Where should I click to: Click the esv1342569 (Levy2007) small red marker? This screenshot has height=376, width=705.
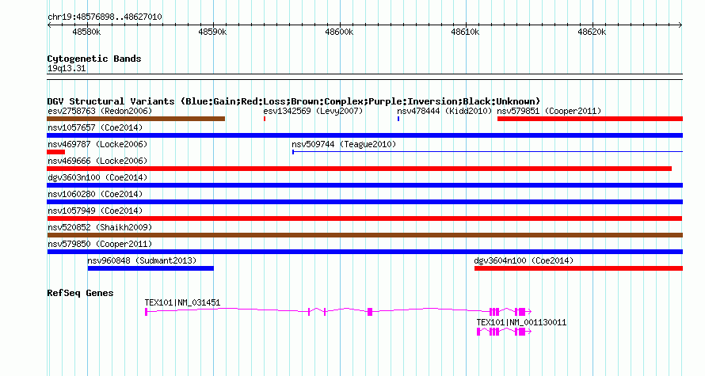tap(265, 119)
